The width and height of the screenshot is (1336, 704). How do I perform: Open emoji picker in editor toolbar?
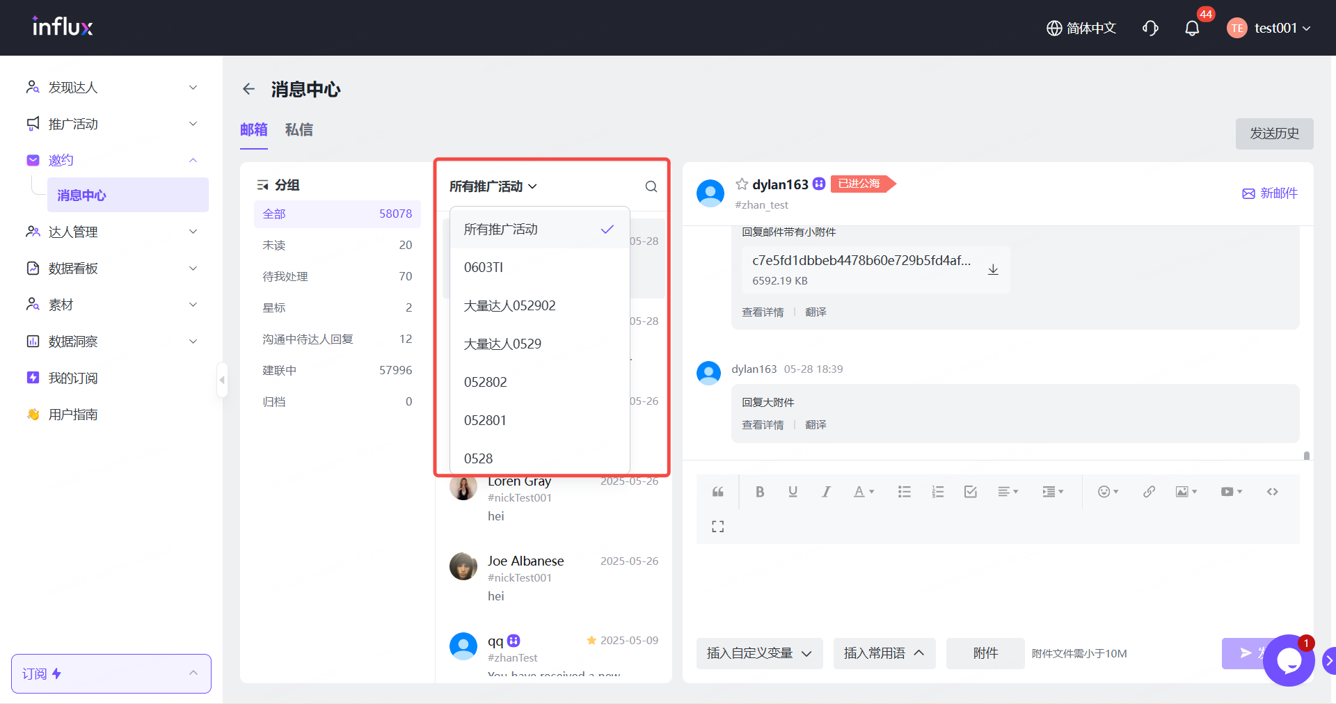pyautogui.click(x=1107, y=492)
